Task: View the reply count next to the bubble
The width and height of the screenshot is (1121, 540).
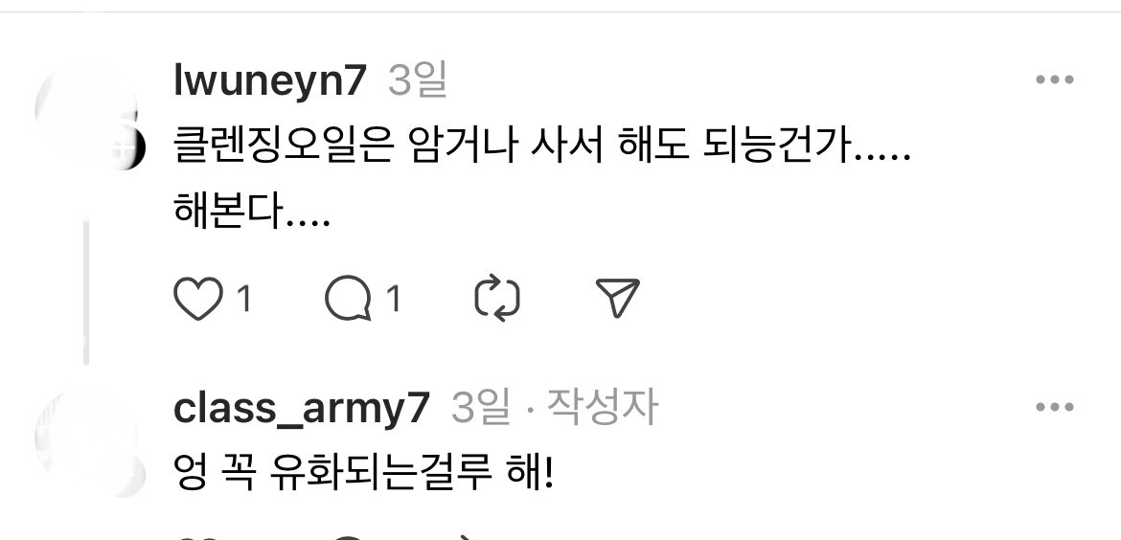Action: 393,299
